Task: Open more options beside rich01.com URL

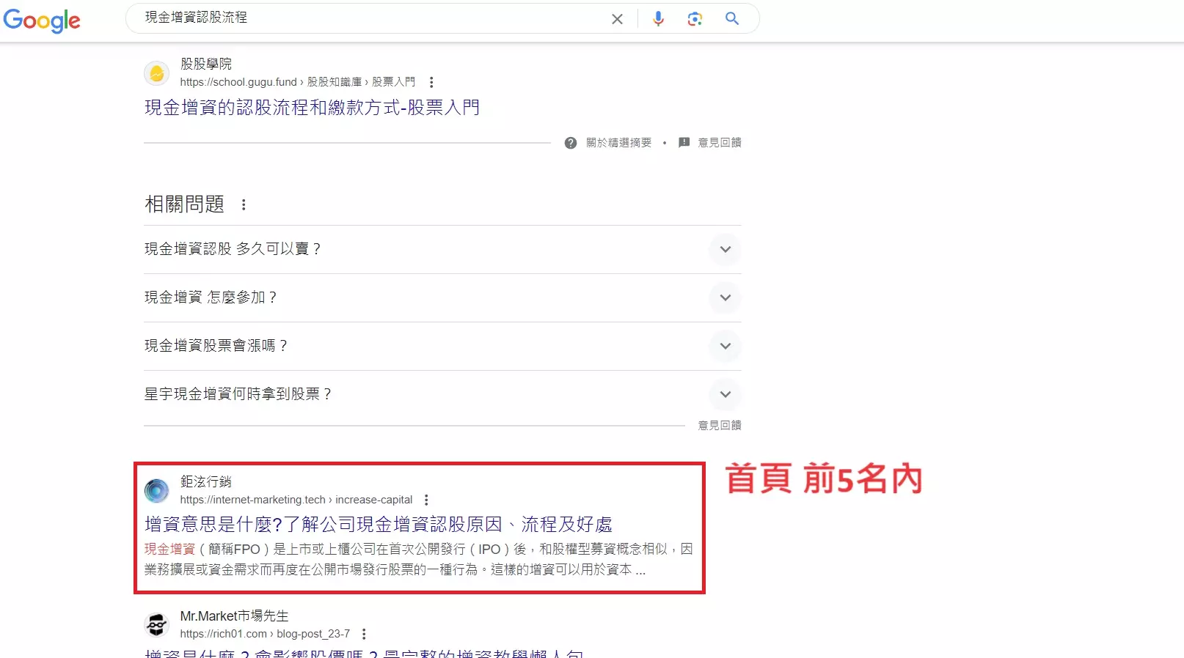Action: pyautogui.click(x=364, y=634)
